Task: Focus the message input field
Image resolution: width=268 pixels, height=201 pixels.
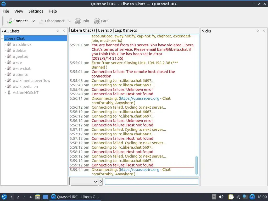Action: point(152,181)
